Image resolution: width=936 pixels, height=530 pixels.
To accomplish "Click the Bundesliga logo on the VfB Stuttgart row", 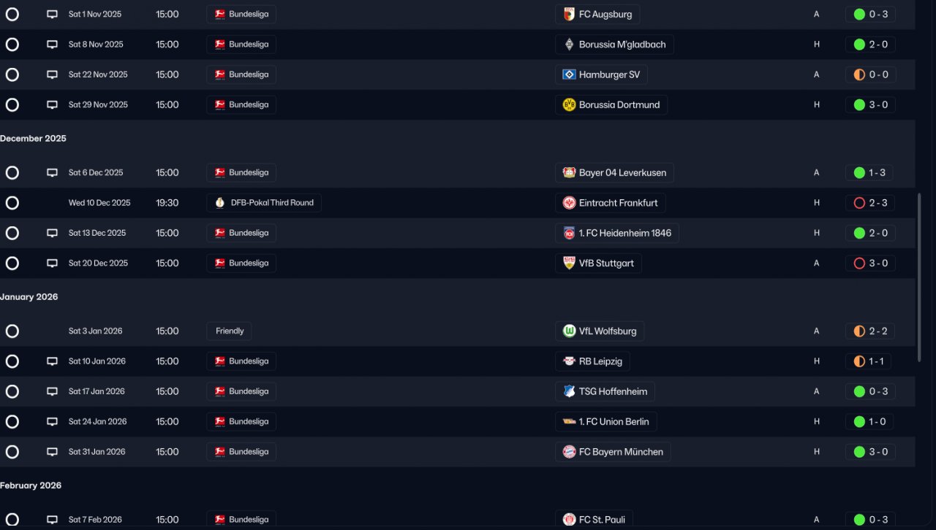I will [219, 264].
